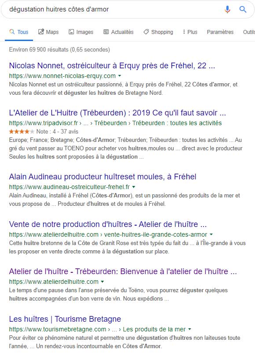Click the blue magnifier search button

pos(243,9)
